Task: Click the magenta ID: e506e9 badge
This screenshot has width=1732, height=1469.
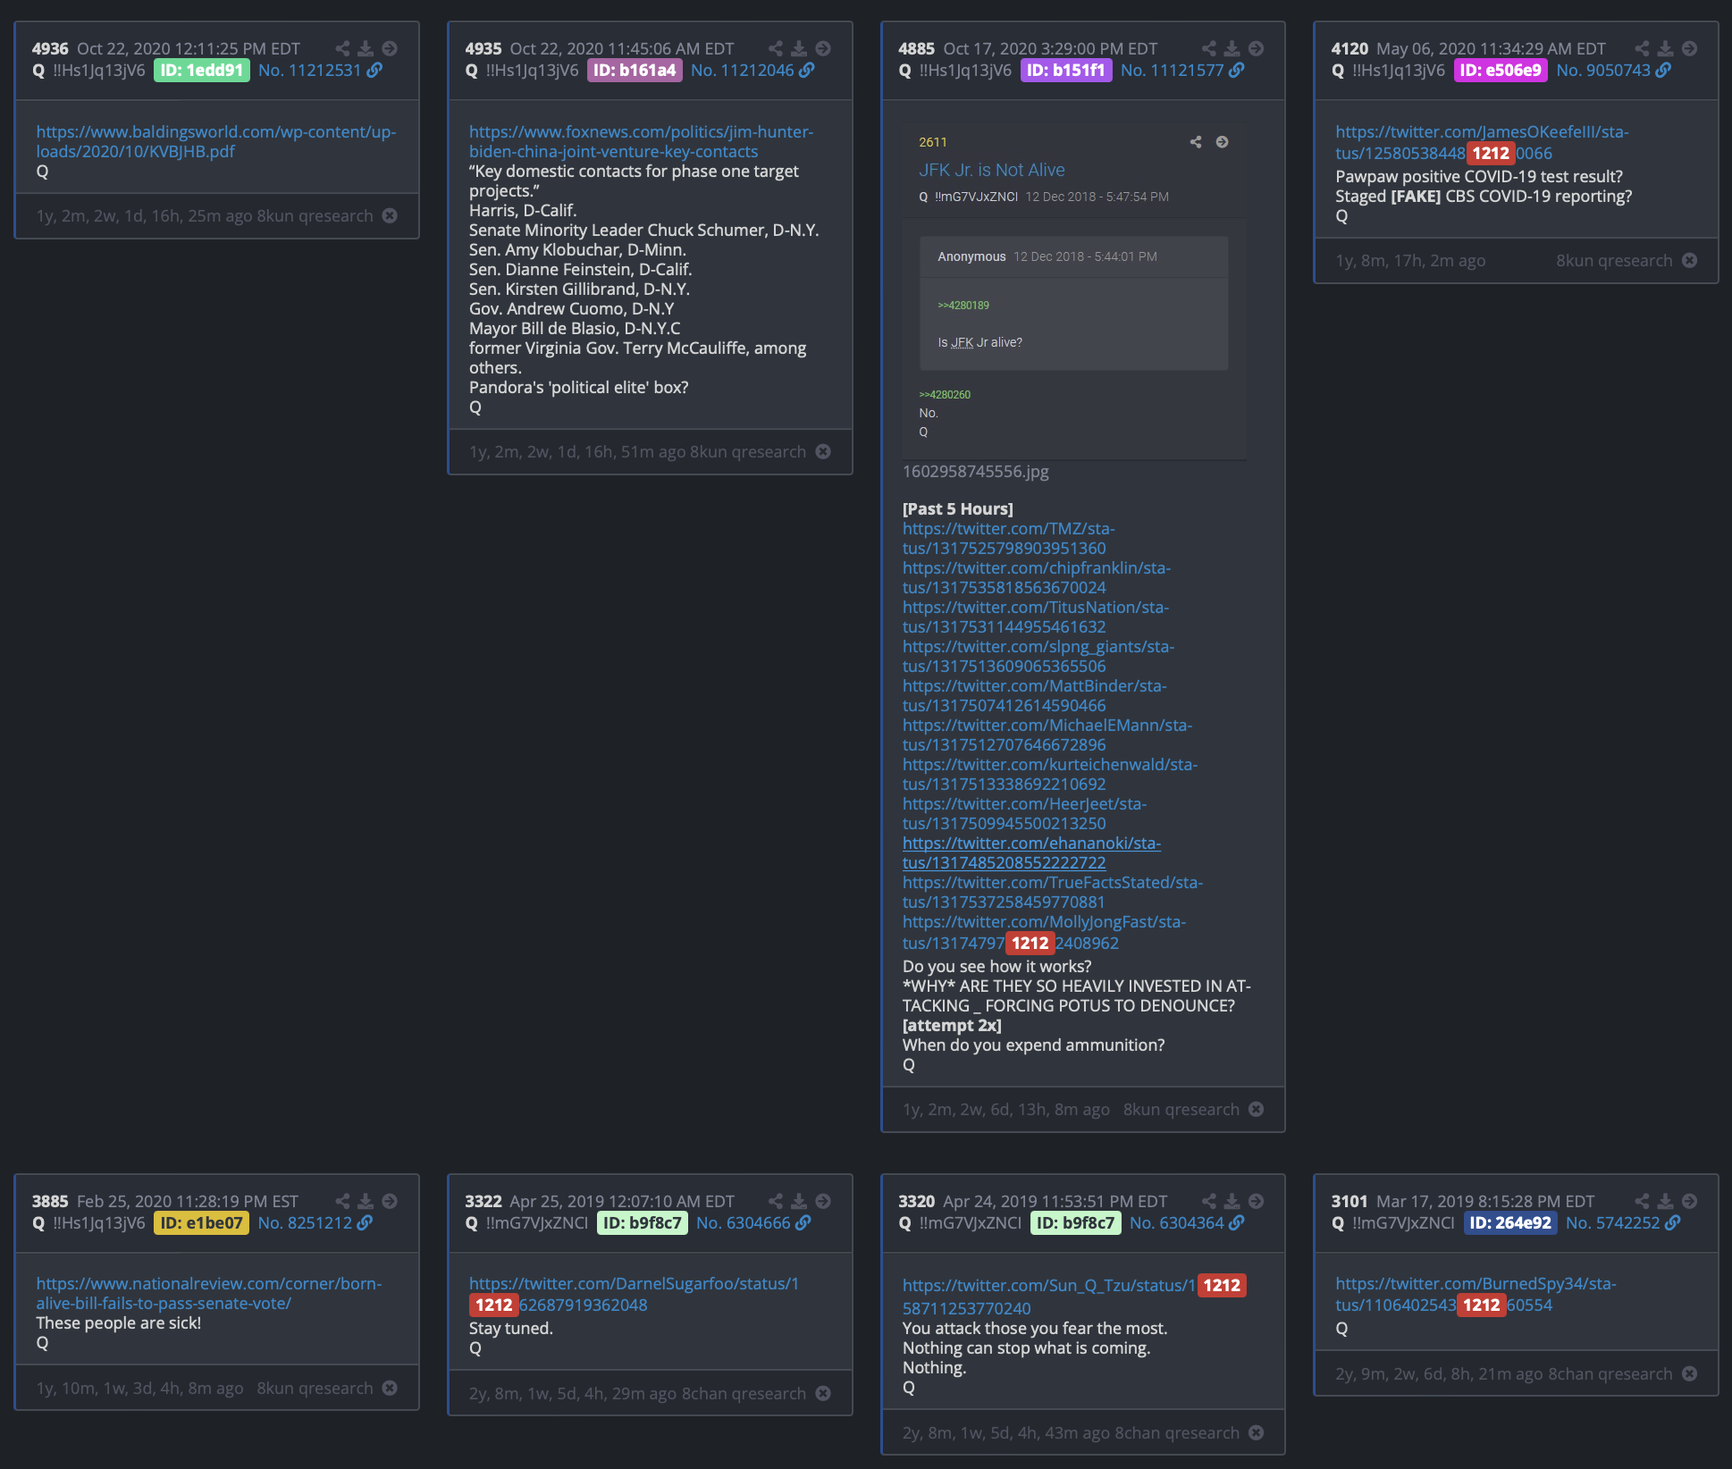Action: click(x=1501, y=70)
